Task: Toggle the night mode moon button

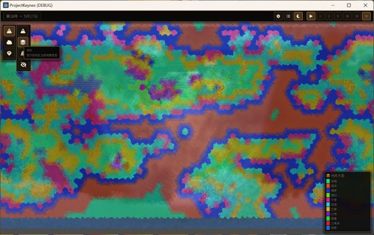Action: point(298,16)
